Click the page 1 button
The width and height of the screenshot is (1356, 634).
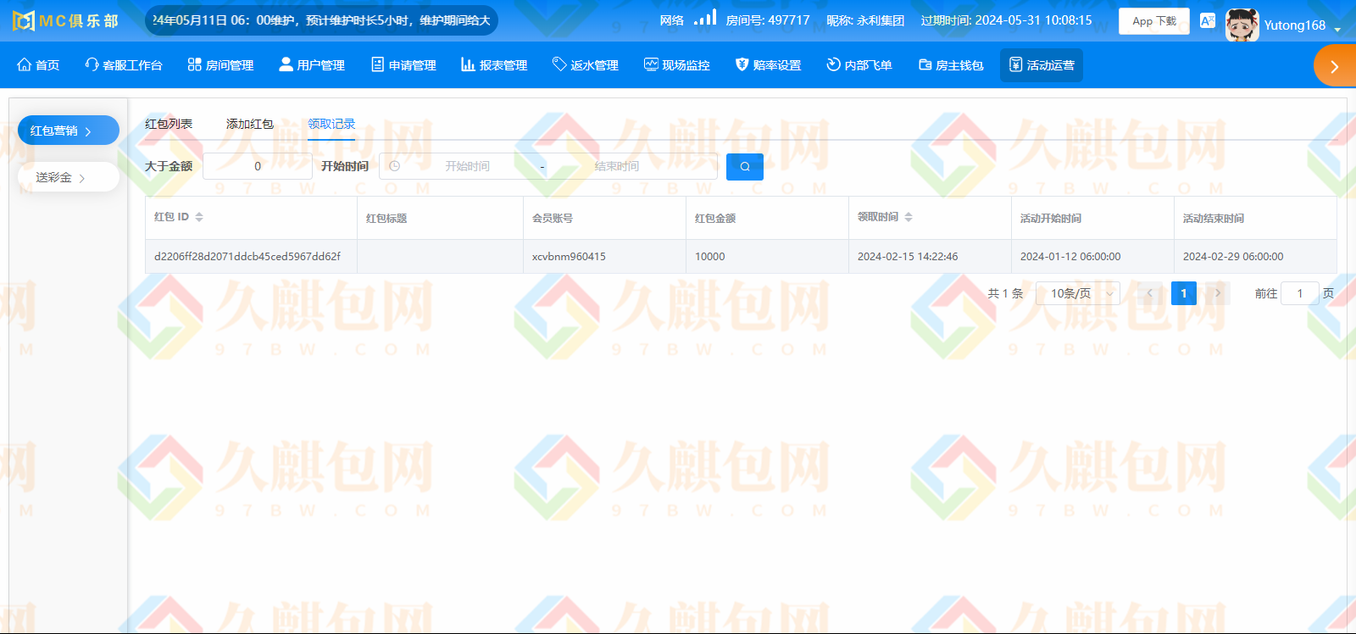(1184, 293)
